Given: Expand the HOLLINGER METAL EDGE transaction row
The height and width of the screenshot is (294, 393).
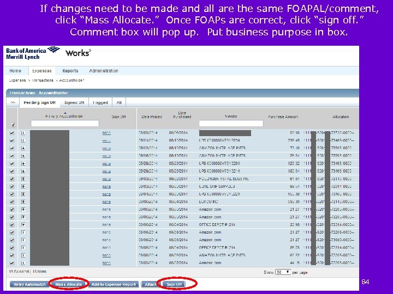Looking at the screenshot, I should tap(23, 179).
